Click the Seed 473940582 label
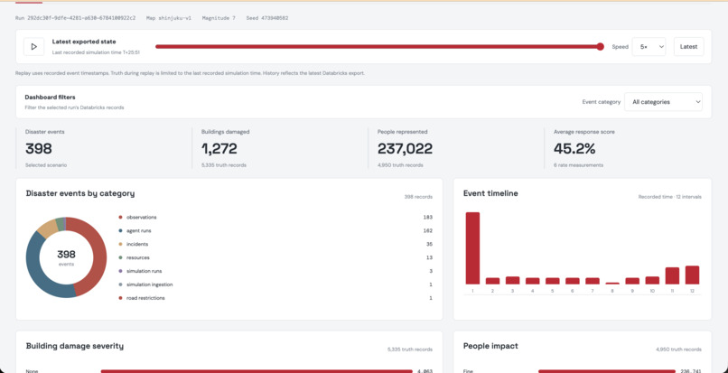 [267, 18]
